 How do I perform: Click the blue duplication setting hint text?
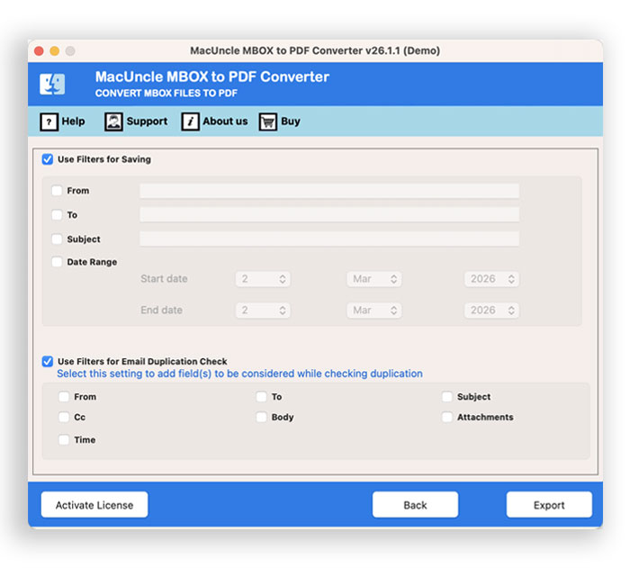[x=240, y=374]
